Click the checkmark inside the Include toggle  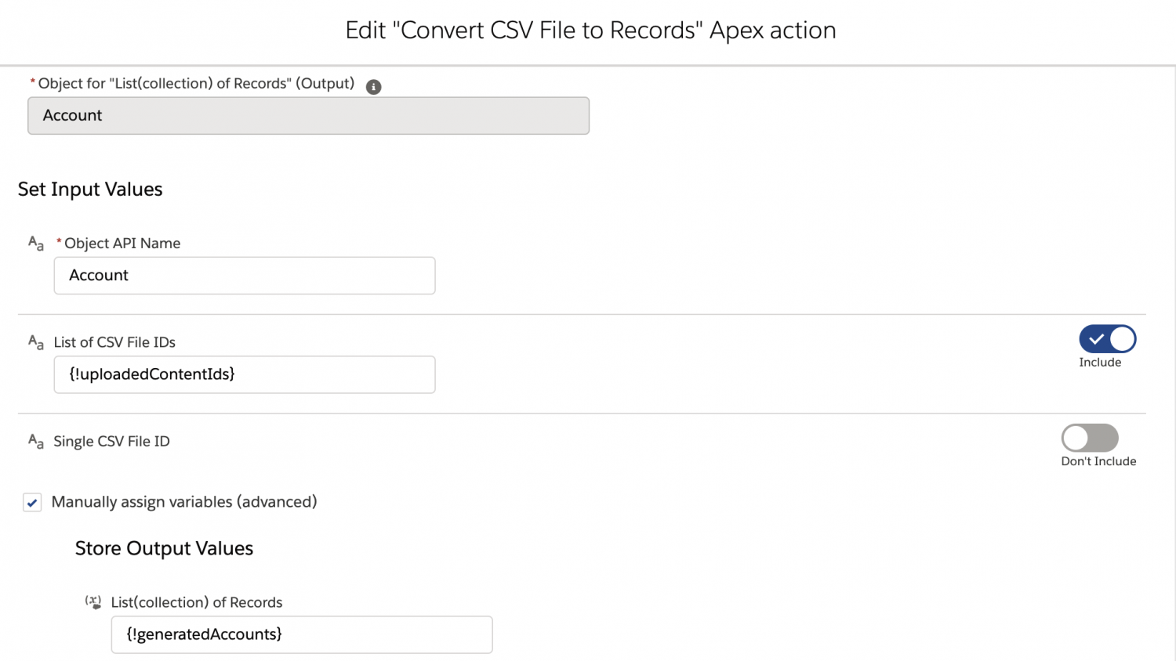coord(1094,339)
